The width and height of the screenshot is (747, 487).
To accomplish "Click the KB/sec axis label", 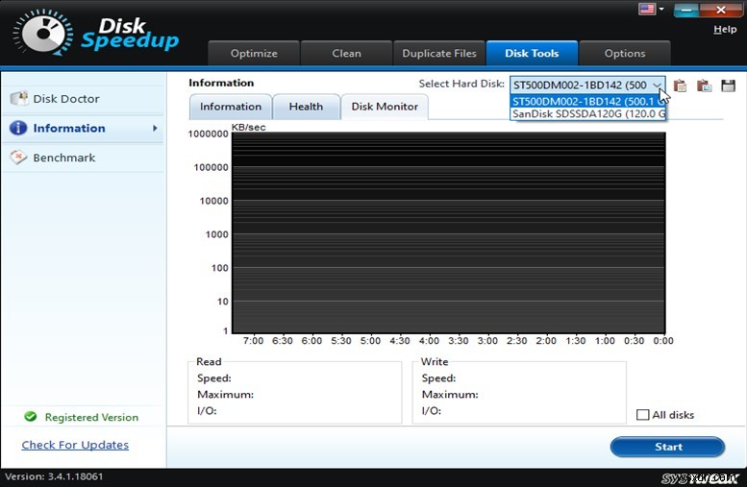I will tap(248, 127).
